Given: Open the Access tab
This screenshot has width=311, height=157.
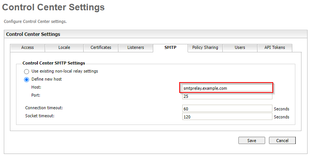Looking at the screenshot, I should pos(28,48).
